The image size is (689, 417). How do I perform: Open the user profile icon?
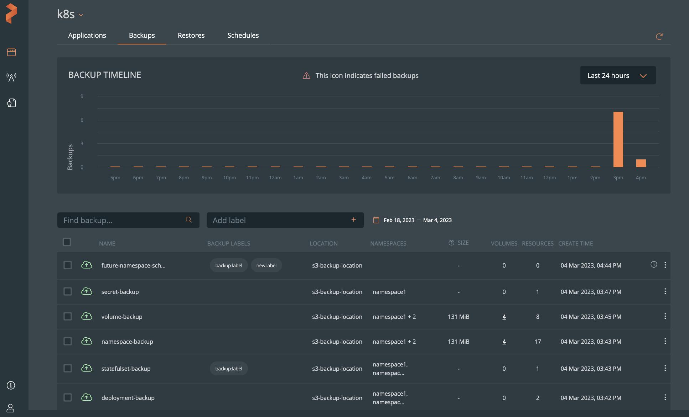click(11, 408)
